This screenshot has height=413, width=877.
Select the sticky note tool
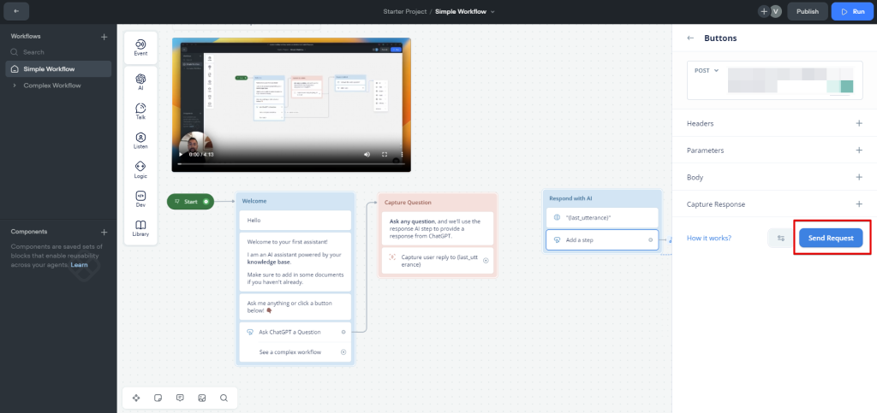coord(158,398)
